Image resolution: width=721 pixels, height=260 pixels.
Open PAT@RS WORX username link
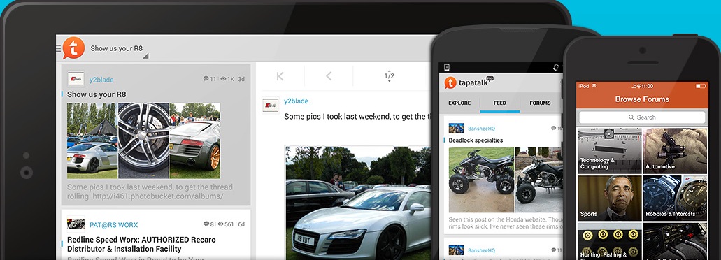coord(113,225)
